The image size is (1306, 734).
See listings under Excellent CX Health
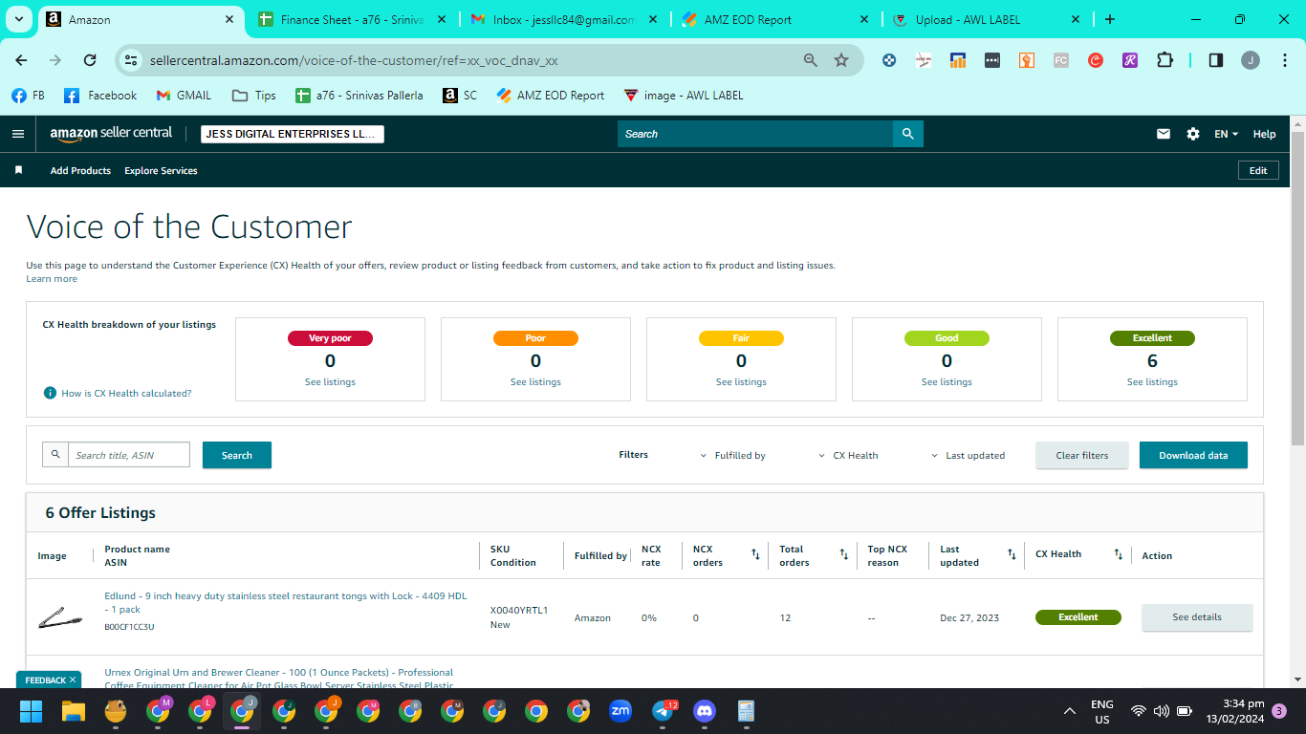1152,382
